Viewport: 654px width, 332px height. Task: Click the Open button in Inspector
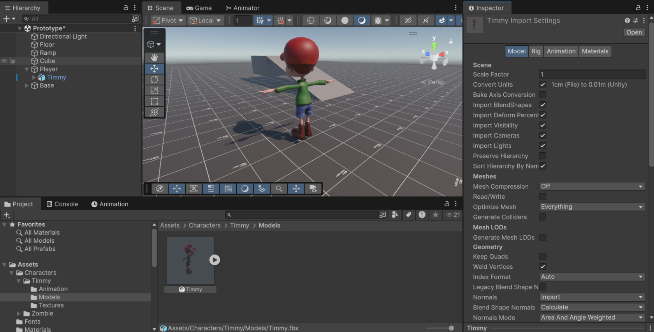(x=634, y=33)
